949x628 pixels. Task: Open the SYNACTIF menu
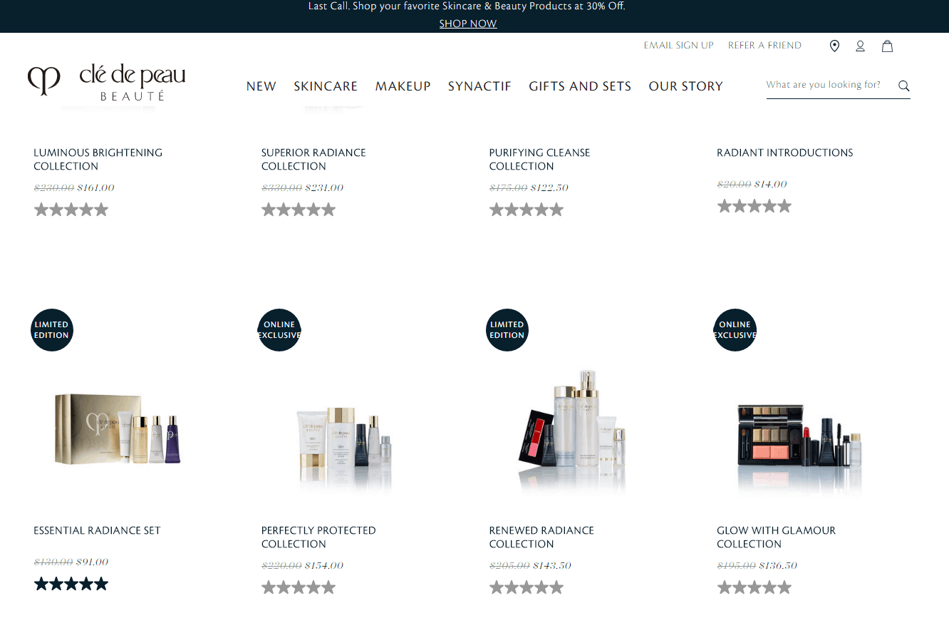[479, 86]
